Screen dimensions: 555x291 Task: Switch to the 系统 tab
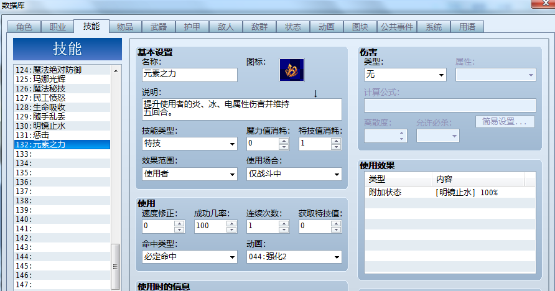tap(434, 27)
